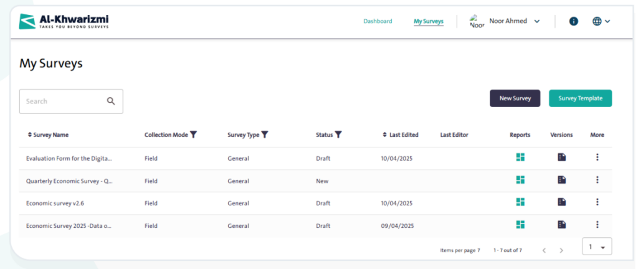Open more options for Quarterly Economic Survey
The width and height of the screenshot is (638, 269).
tap(597, 180)
